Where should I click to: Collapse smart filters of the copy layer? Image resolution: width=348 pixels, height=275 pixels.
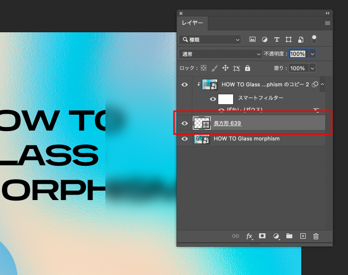click(x=323, y=84)
